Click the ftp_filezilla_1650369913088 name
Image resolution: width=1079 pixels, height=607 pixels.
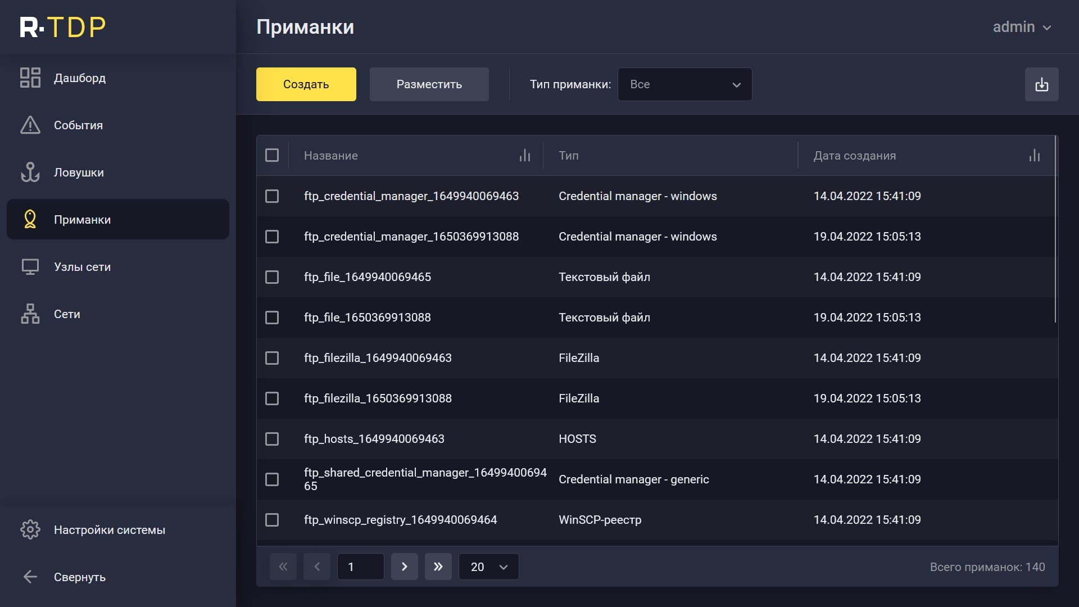(378, 398)
